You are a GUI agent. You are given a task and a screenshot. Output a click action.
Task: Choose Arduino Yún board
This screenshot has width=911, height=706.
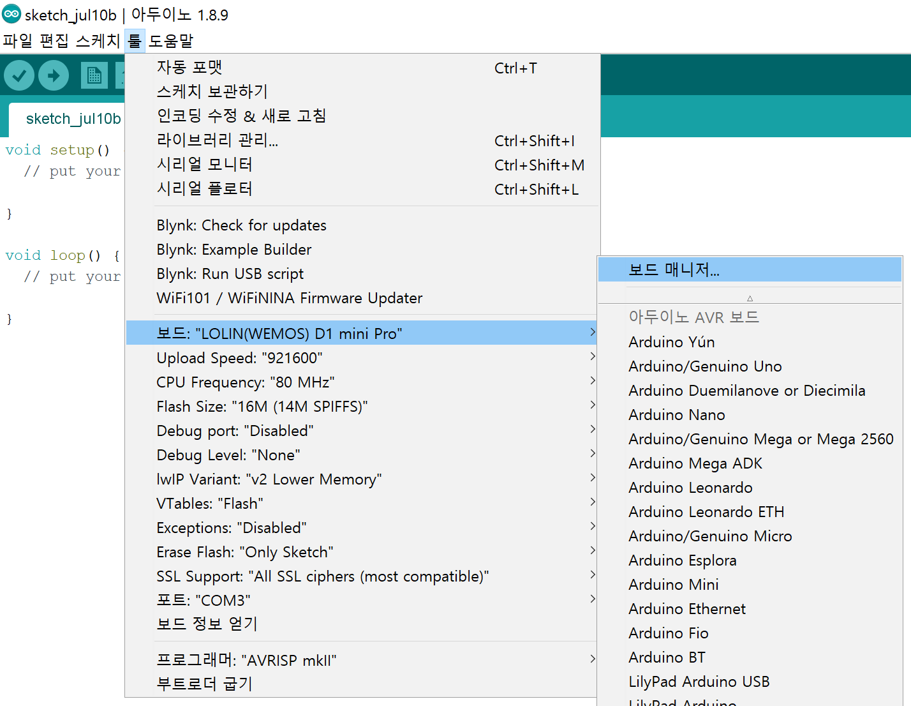tap(750, 342)
